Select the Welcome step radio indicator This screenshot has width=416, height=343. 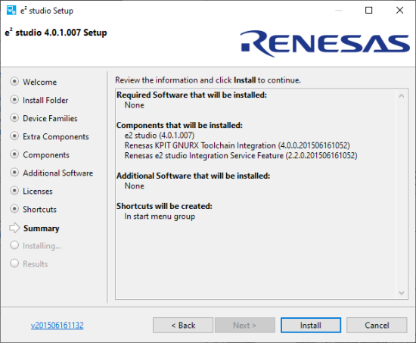[14, 81]
